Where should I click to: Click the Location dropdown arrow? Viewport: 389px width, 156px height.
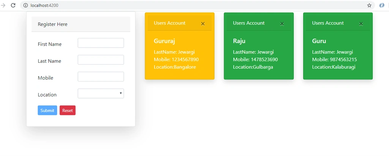pyautogui.click(x=120, y=93)
